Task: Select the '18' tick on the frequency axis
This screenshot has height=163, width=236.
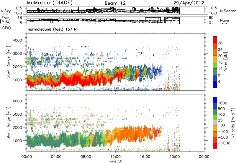Action: tap(20, 18)
